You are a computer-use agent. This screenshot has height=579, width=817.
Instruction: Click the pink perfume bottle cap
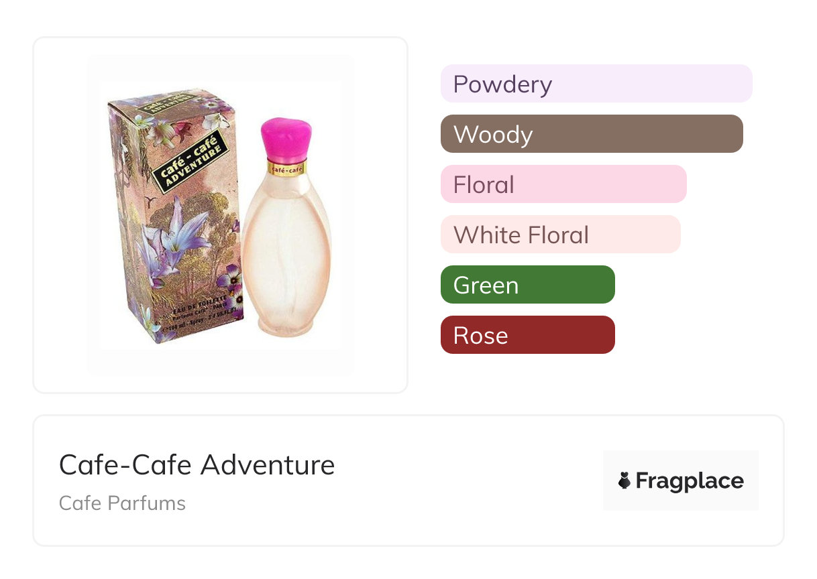coord(287,138)
